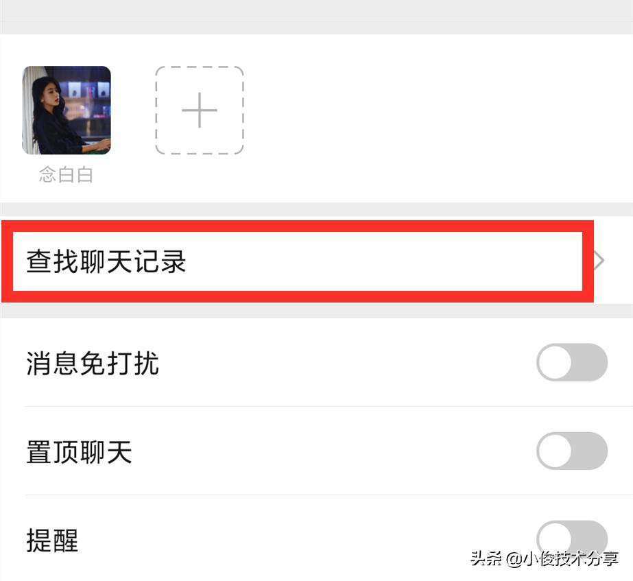Viewport: 633px width, 581px height.
Task: Tap the plus icon to add members
Action: point(200,110)
